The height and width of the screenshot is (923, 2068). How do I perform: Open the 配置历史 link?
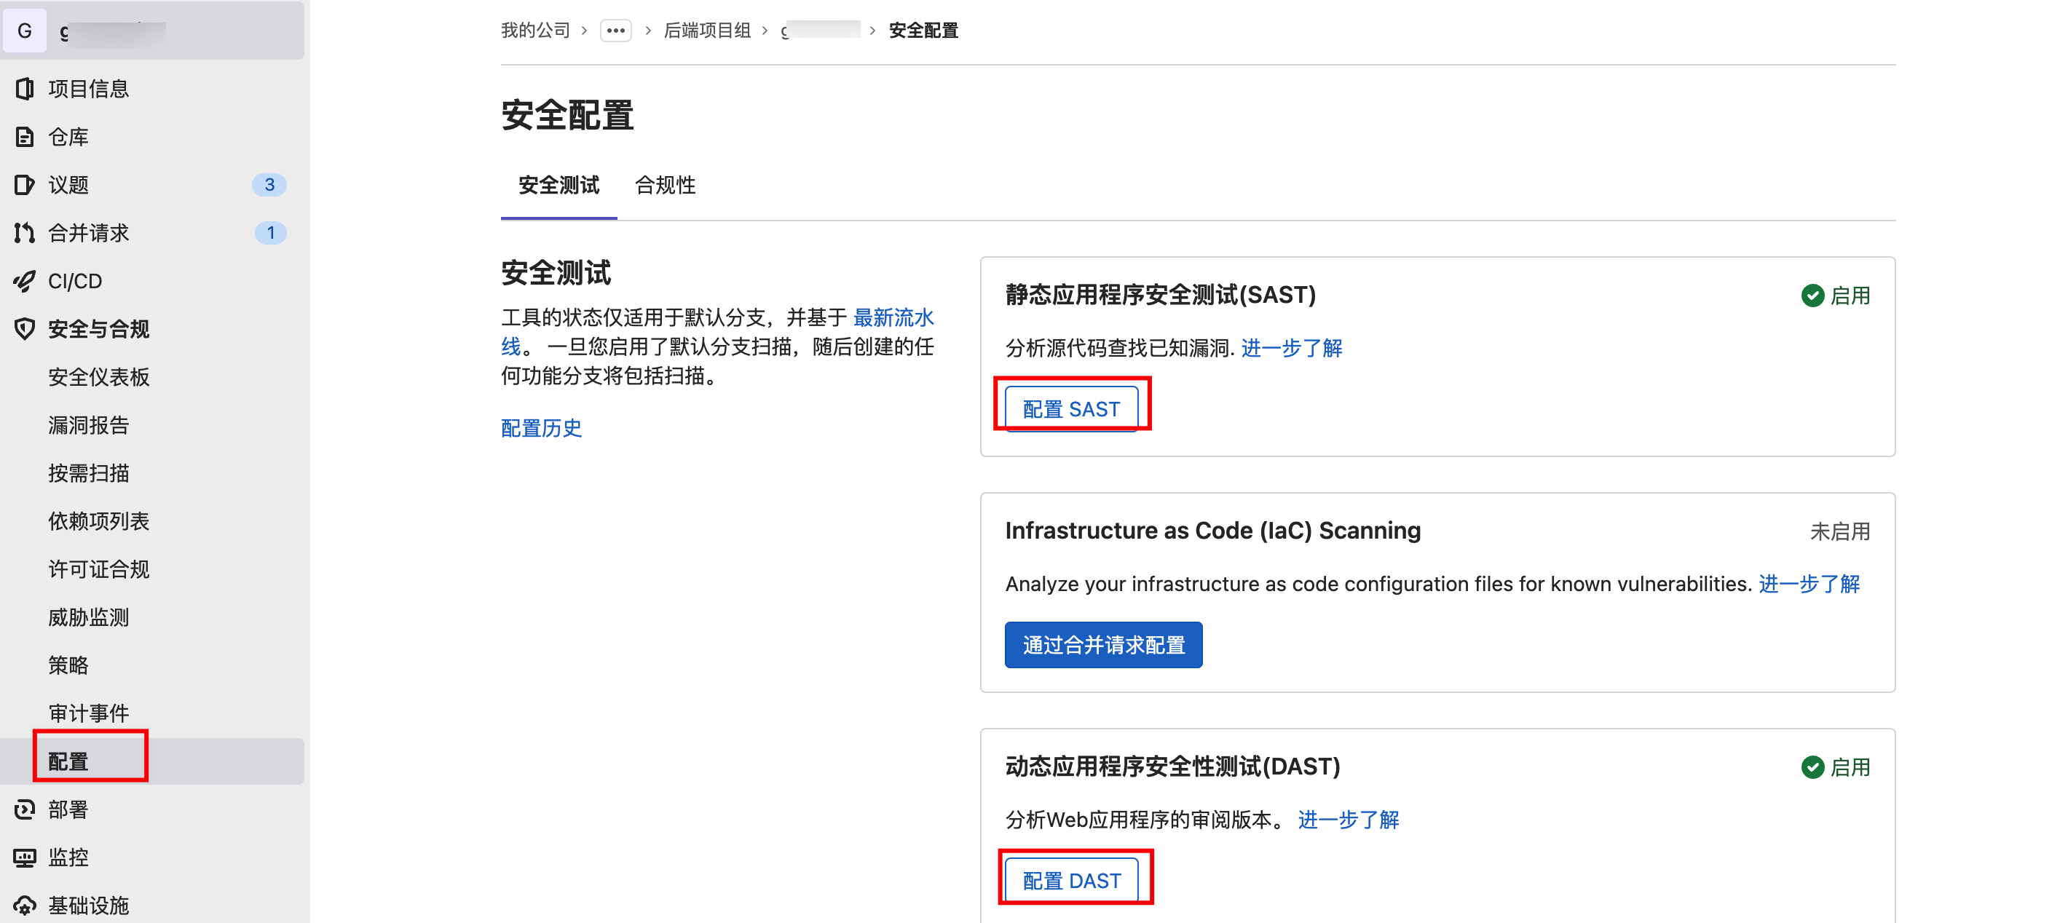541,428
